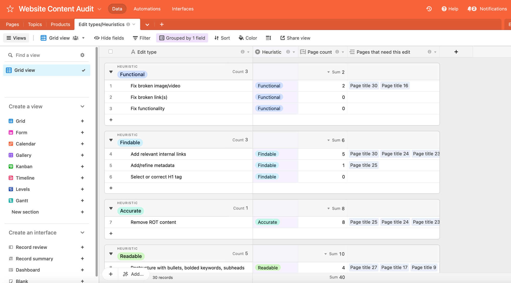This screenshot has height=283, width=511.
Task: Click the Sort button
Action: (222, 38)
